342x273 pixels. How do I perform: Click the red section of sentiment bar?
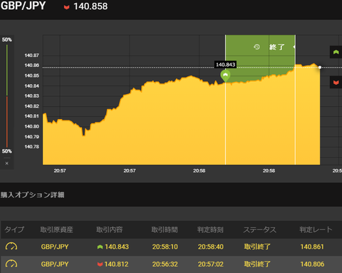7,122
